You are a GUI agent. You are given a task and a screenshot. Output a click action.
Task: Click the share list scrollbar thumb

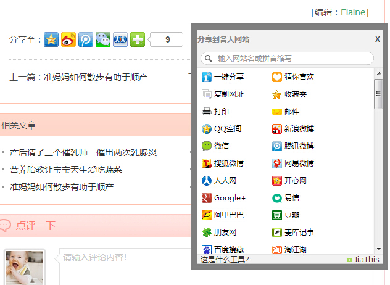coord(378,94)
